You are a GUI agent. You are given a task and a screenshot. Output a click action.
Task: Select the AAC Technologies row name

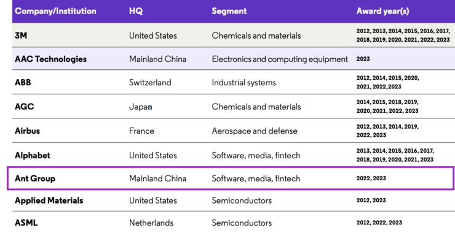(51, 59)
